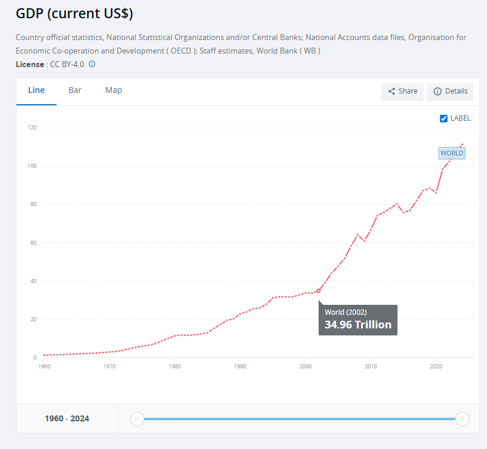Click the Details info icon

(438, 91)
